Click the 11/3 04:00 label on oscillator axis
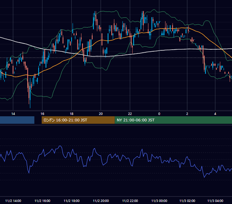This screenshot has height=204, width=232. (215, 201)
